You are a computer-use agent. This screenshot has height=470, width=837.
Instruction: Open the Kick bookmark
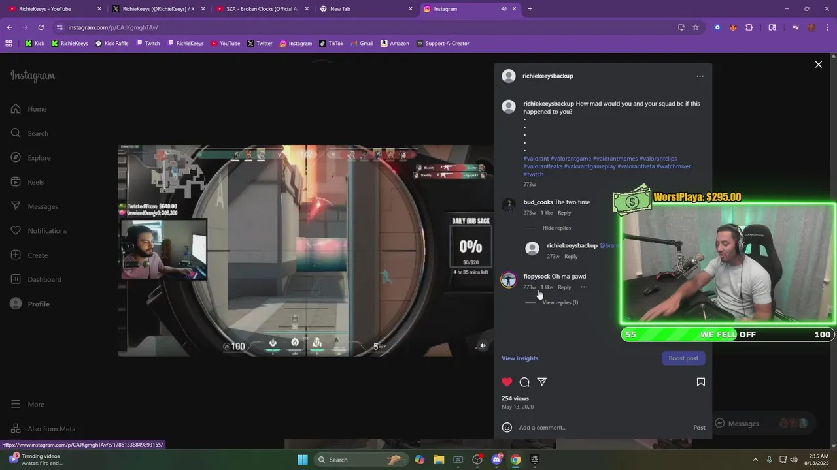[x=35, y=44]
